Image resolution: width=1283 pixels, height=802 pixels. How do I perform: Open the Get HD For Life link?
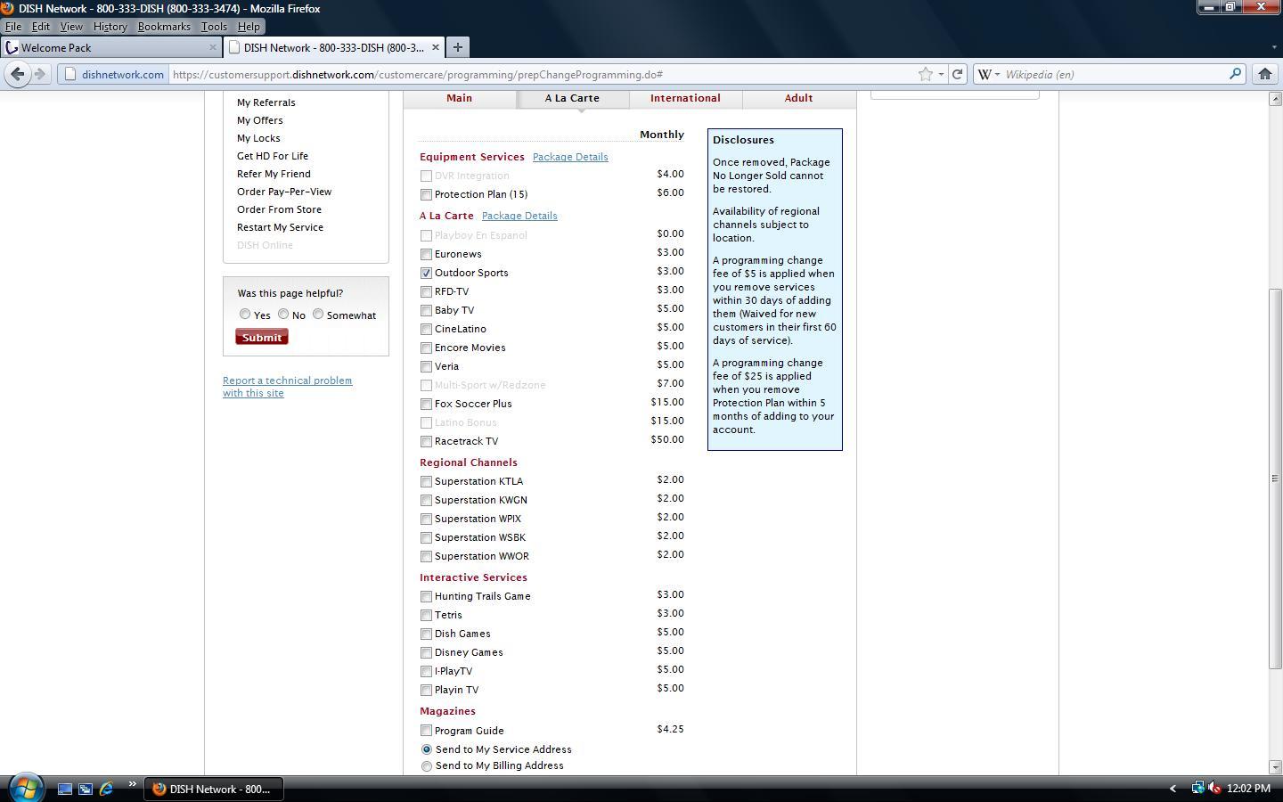click(x=273, y=156)
